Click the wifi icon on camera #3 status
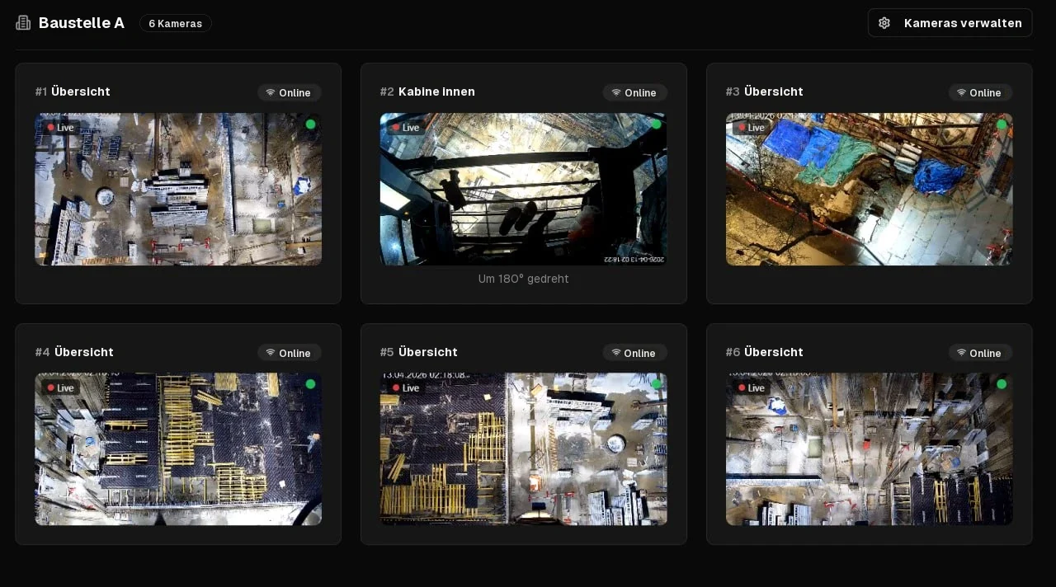1056x587 pixels. pyautogui.click(x=961, y=92)
